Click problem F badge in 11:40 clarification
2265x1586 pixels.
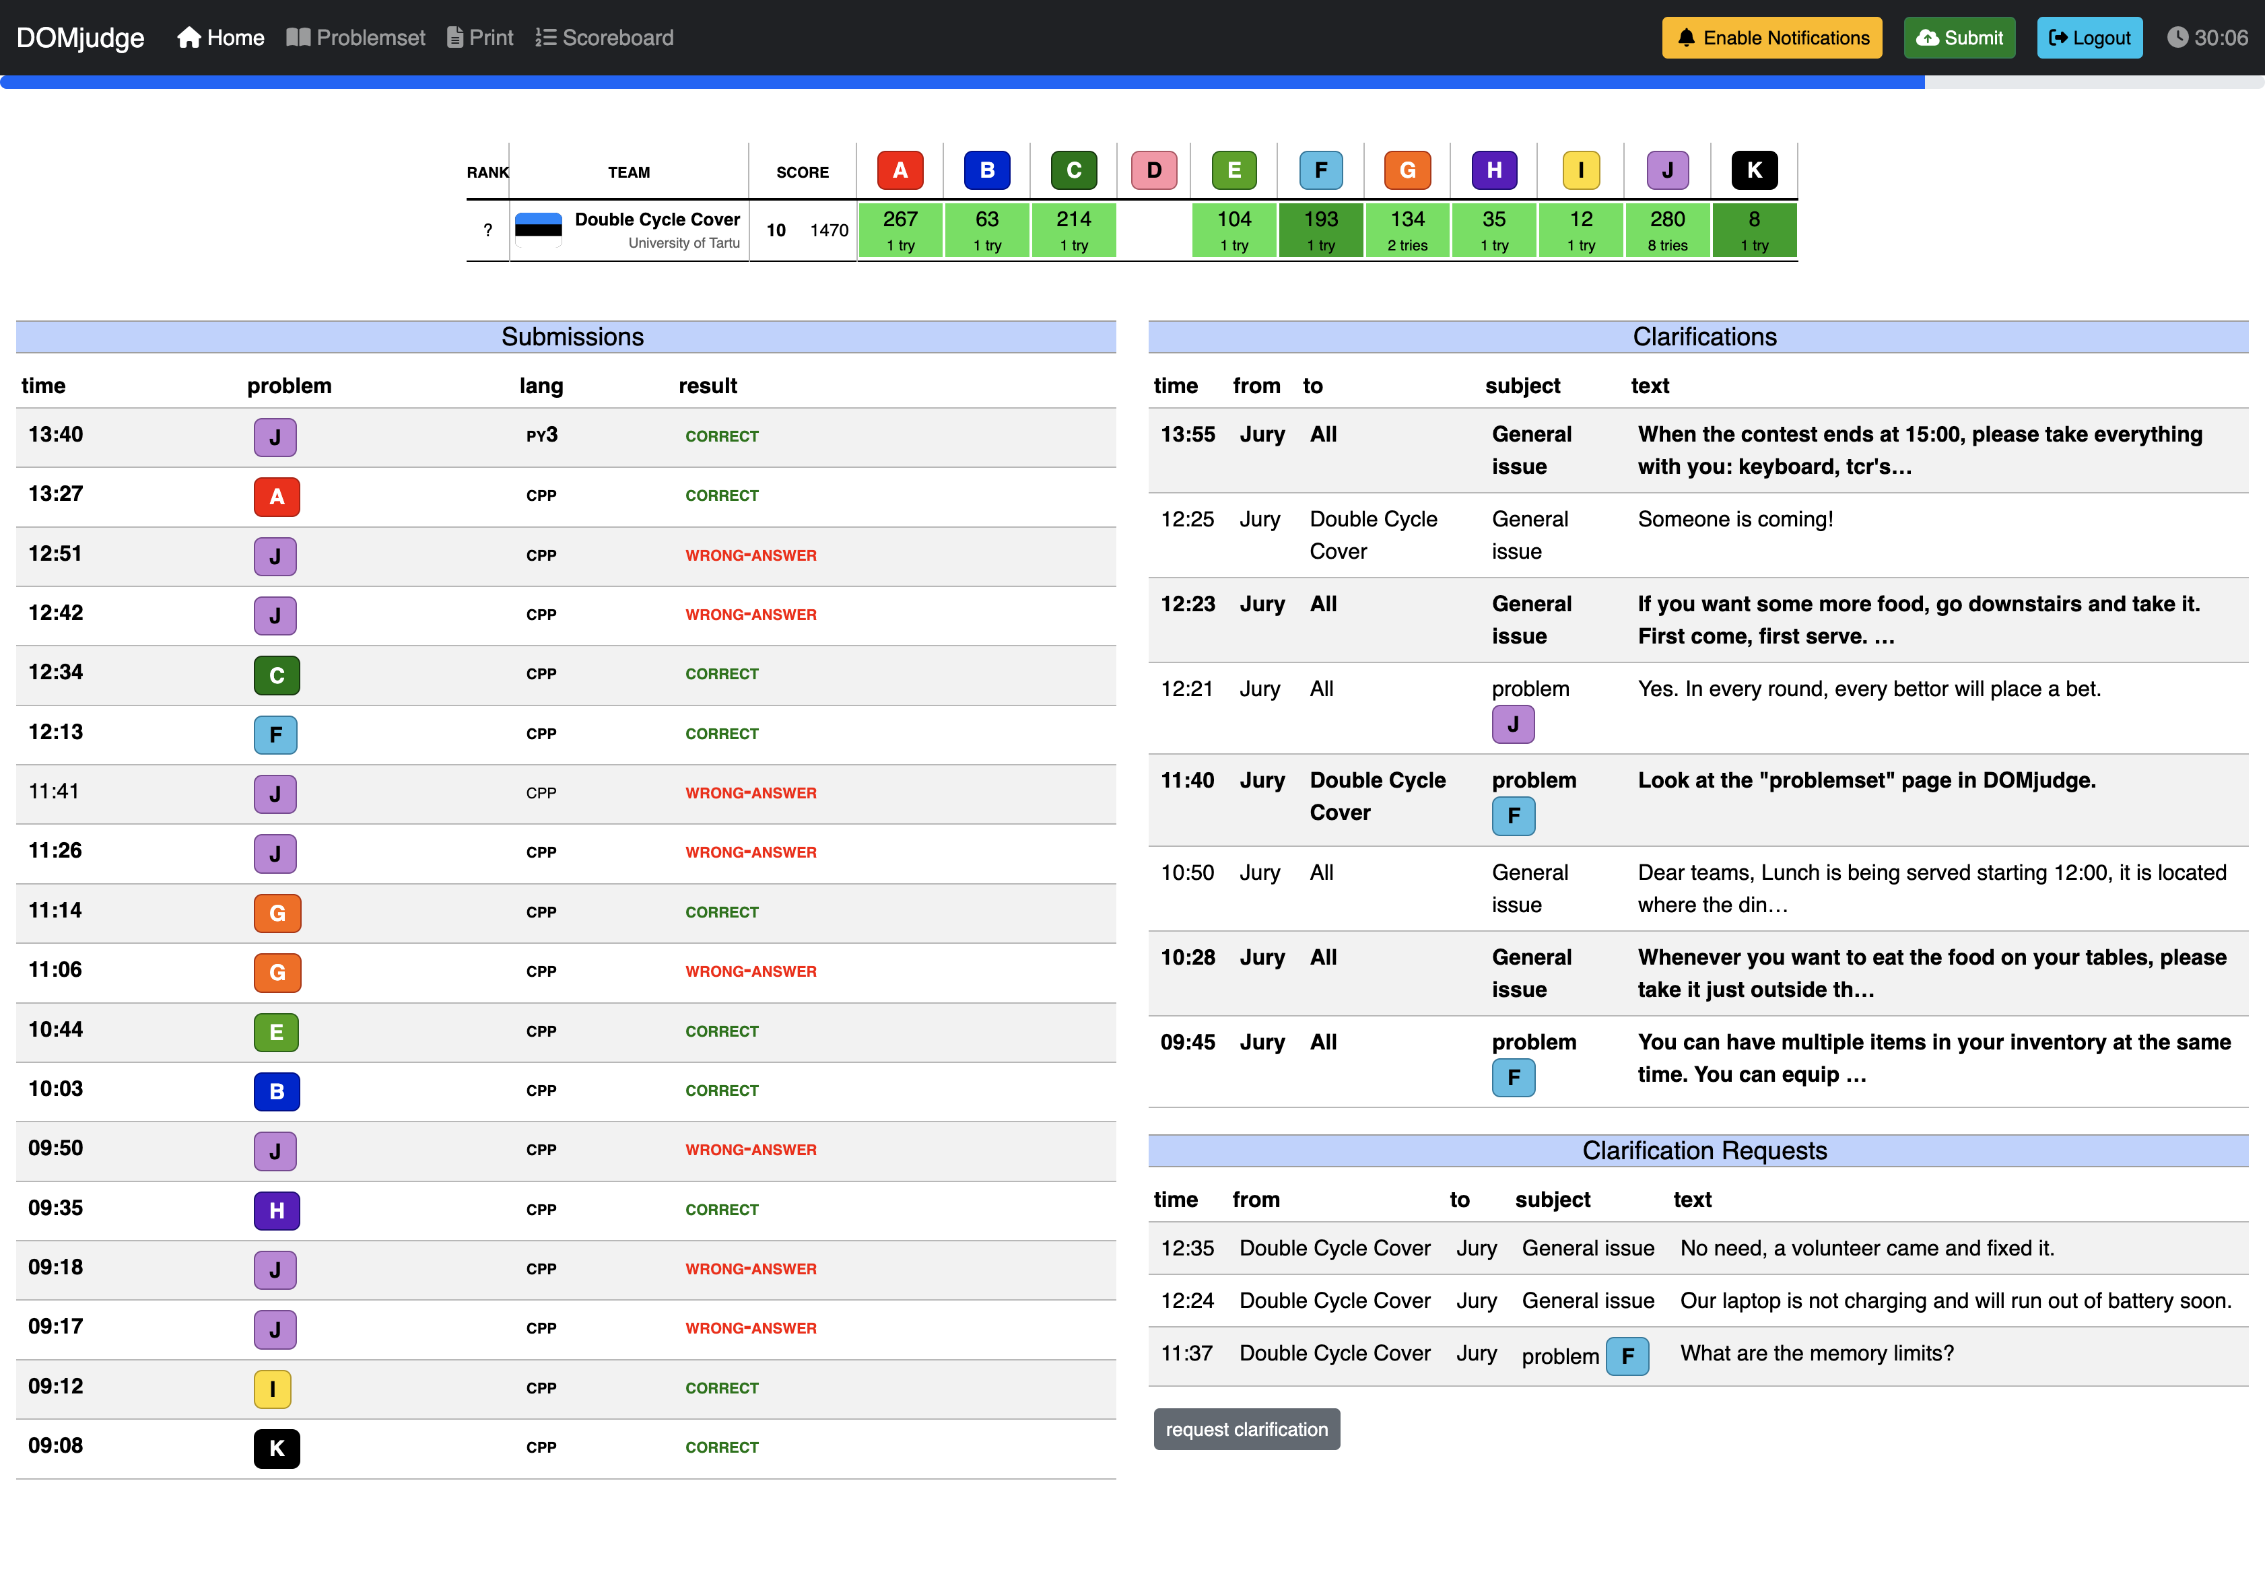[x=1512, y=817]
